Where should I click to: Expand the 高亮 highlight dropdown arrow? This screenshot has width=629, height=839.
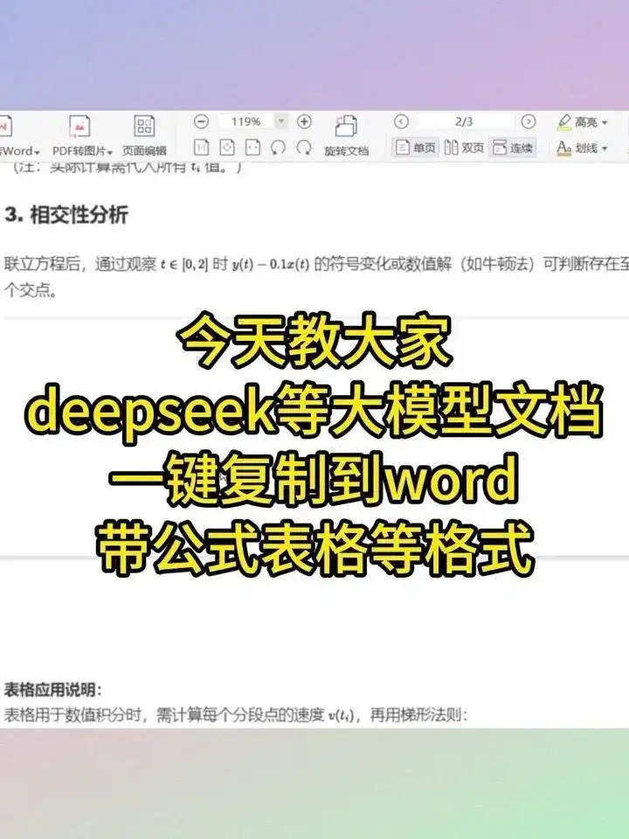(x=605, y=122)
